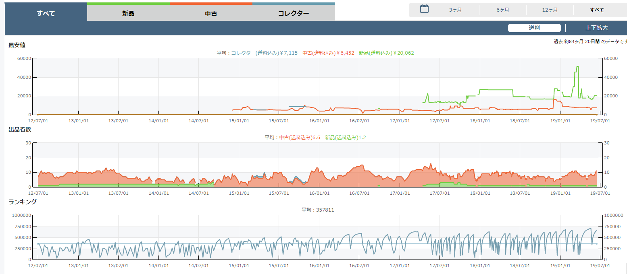Toggle the 送料 shipping option
The image size is (627, 274).
pos(534,28)
